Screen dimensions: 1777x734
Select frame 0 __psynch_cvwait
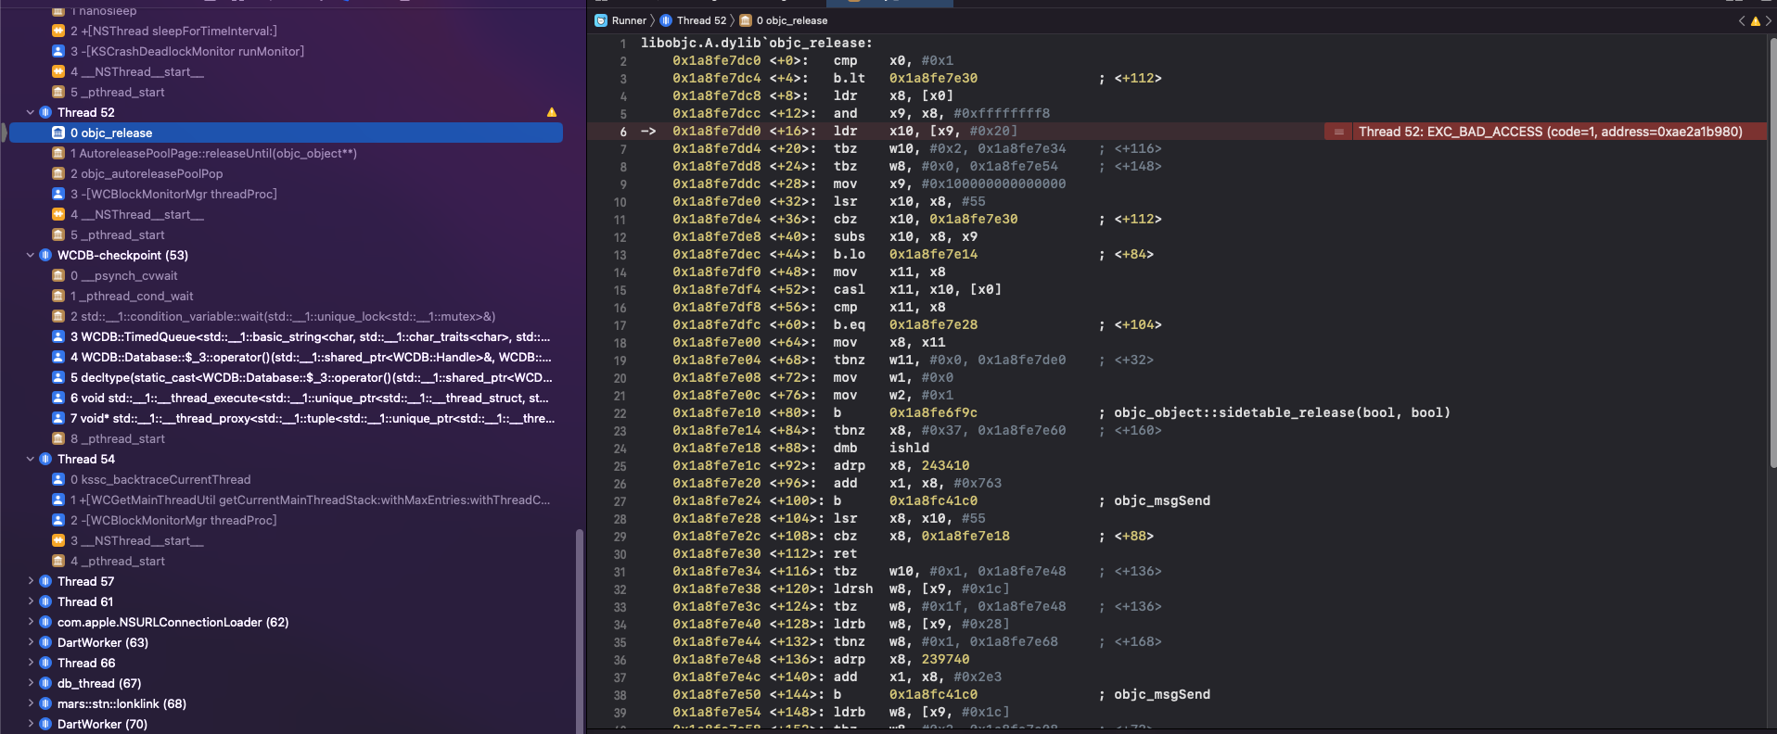(x=124, y=275)
